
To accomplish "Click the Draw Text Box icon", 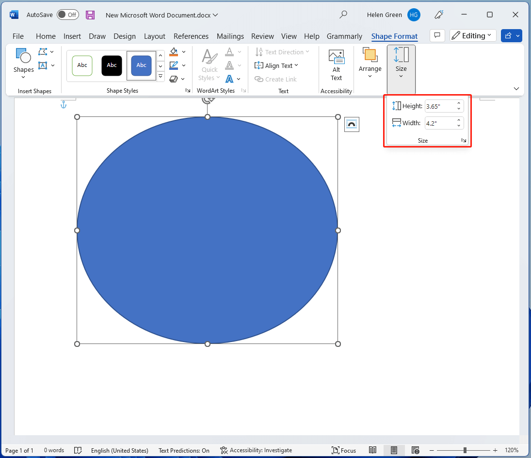I will tap(43, 65).
